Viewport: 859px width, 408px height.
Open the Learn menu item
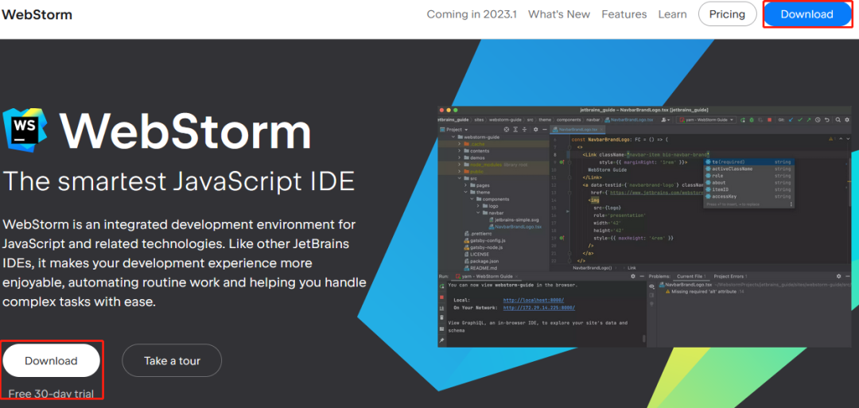pos(672,14)
